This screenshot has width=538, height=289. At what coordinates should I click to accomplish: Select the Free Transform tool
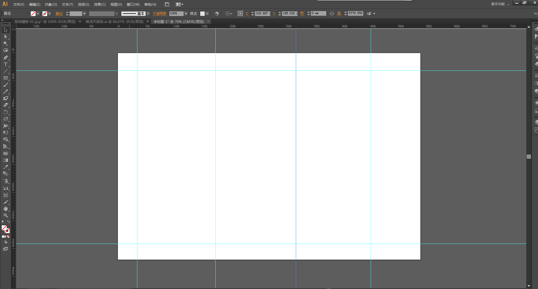click(6, 133)
